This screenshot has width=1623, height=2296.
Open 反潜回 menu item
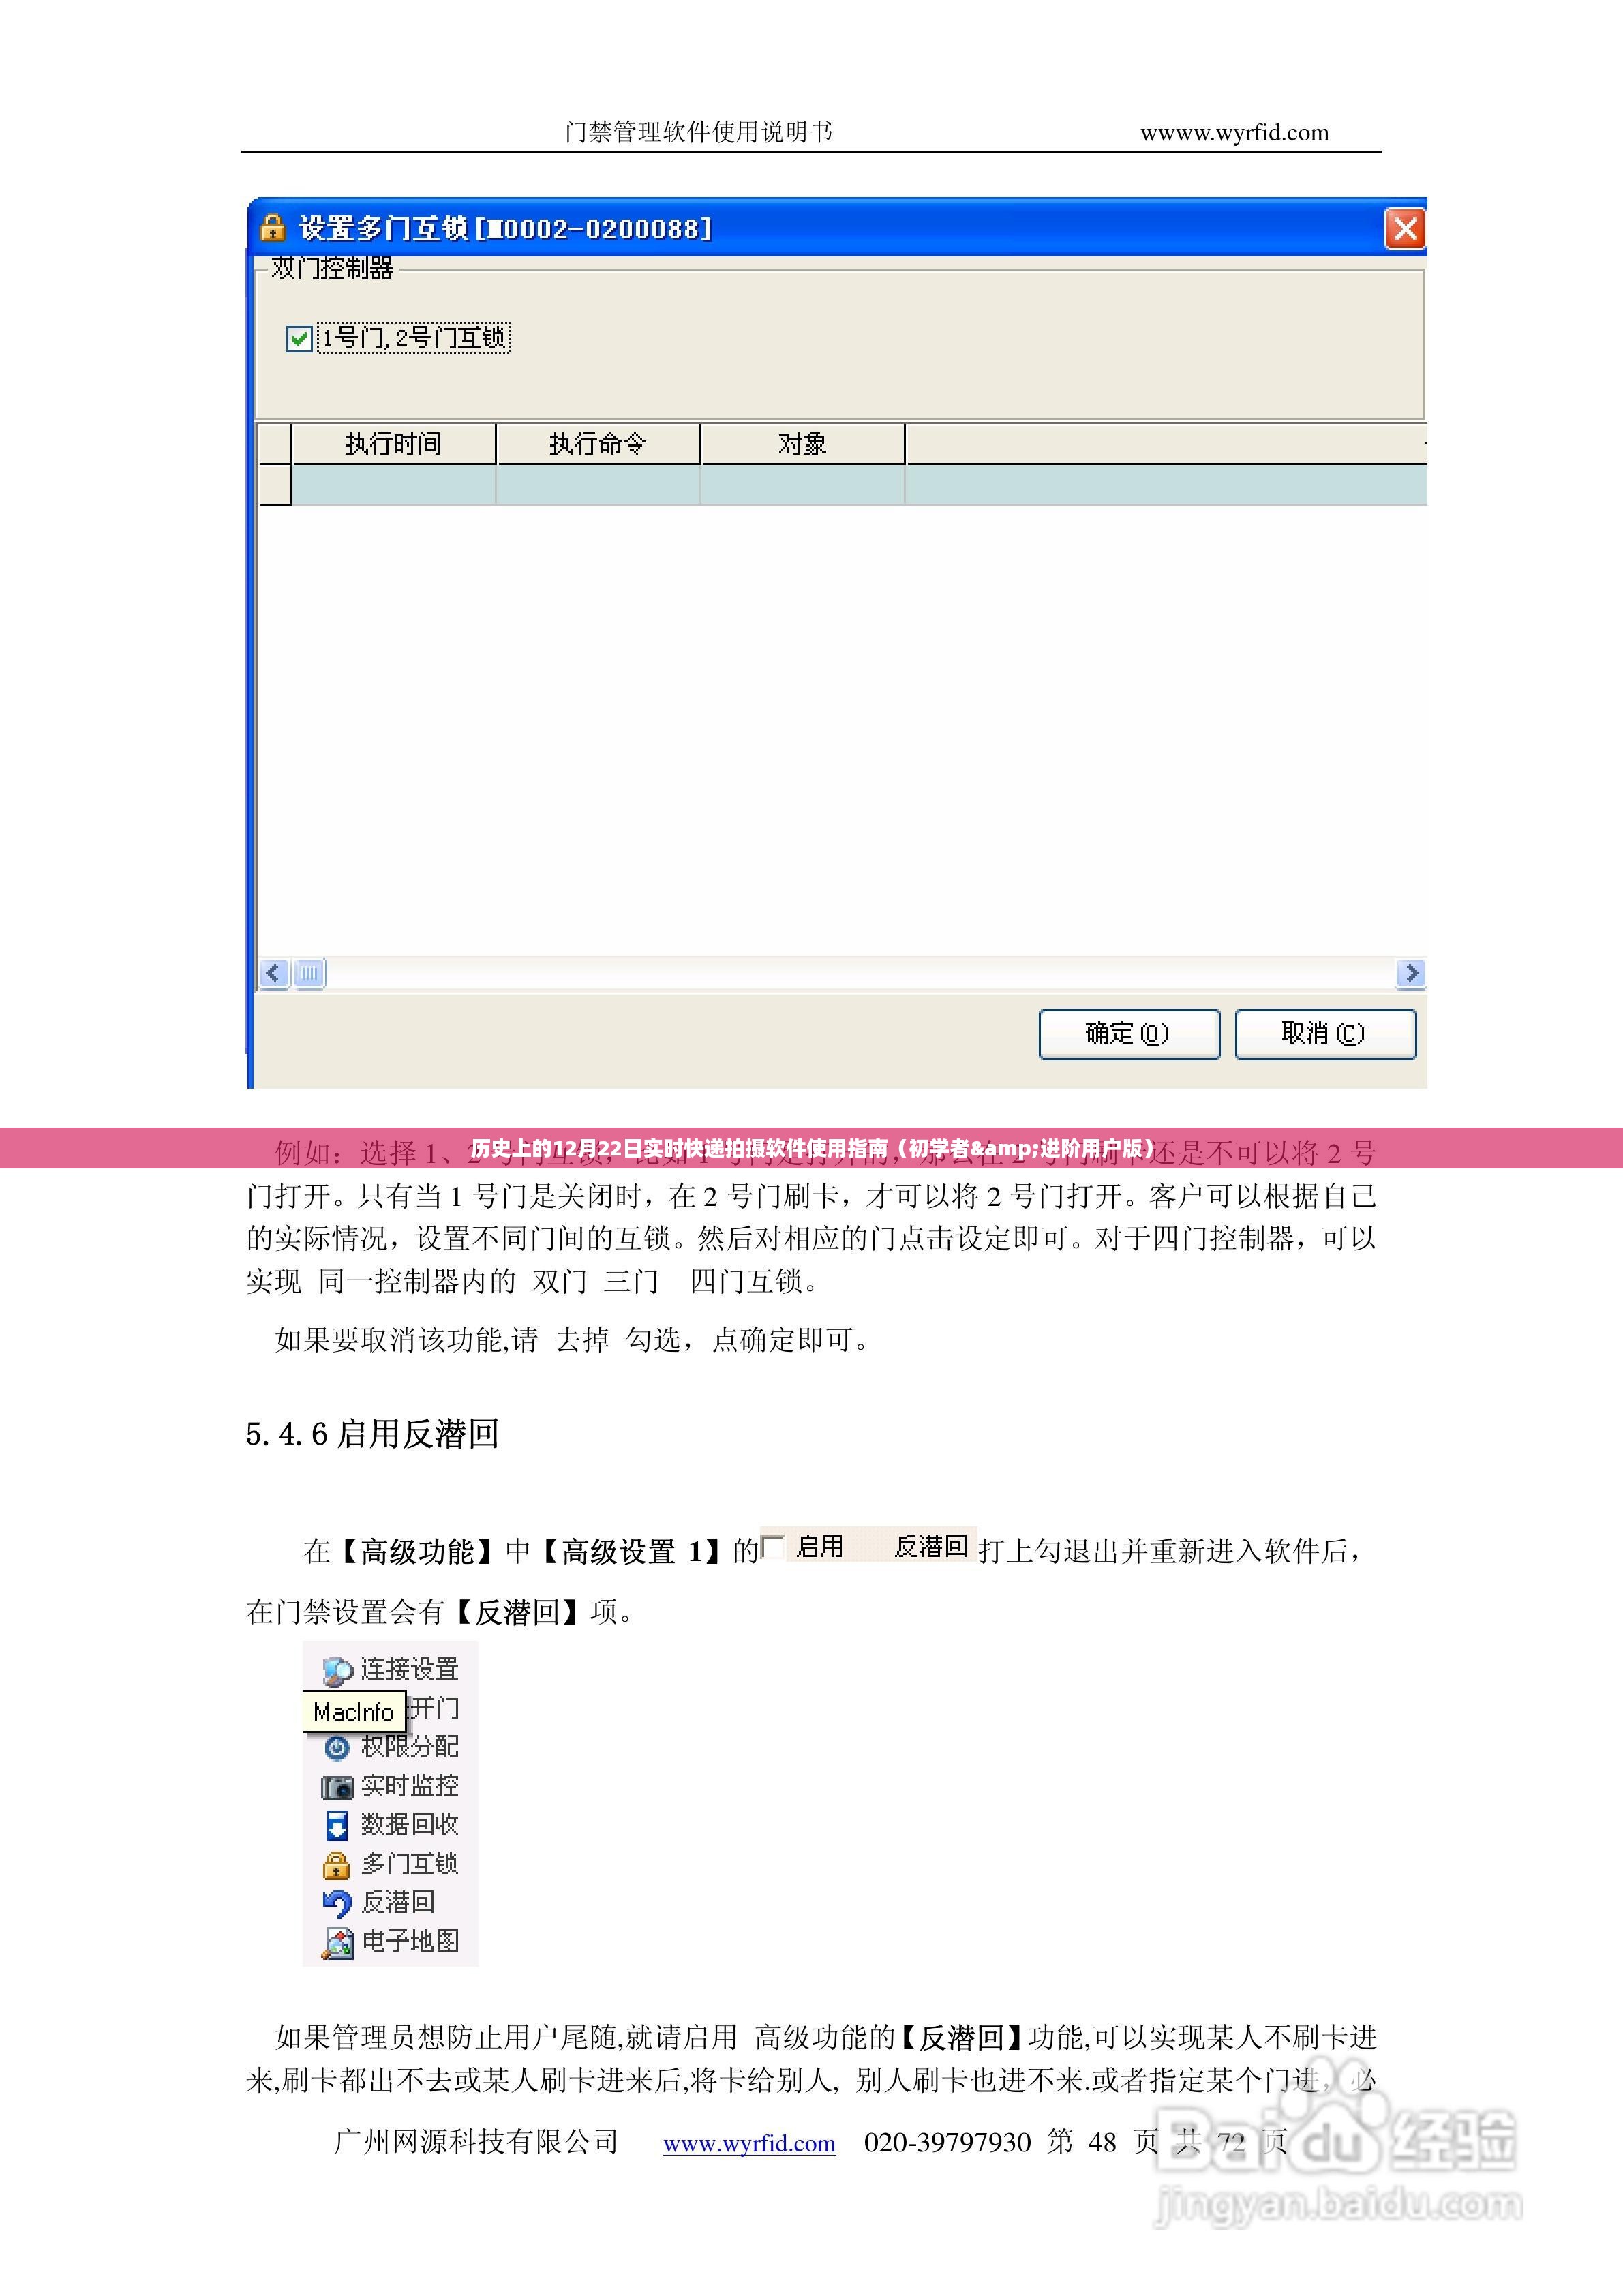(x=398, y=1902)
